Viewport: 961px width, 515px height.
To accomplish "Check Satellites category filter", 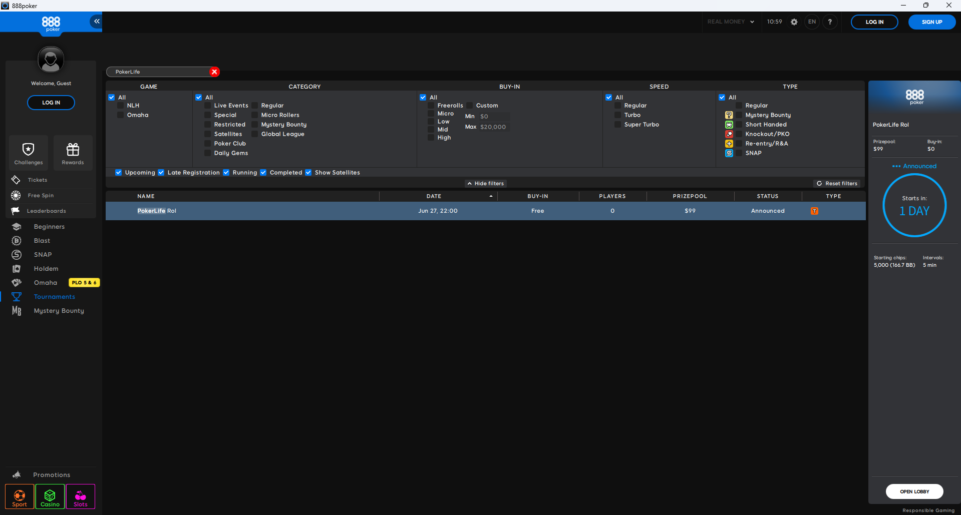I will (x=208, y=134).
